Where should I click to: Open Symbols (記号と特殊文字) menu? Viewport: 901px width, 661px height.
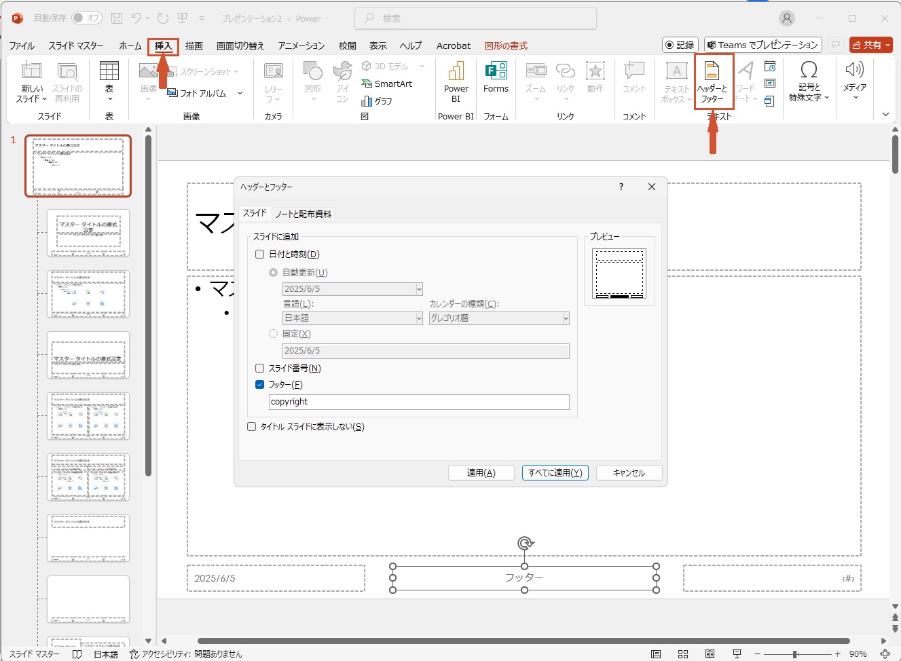click(x=809, y=81)
